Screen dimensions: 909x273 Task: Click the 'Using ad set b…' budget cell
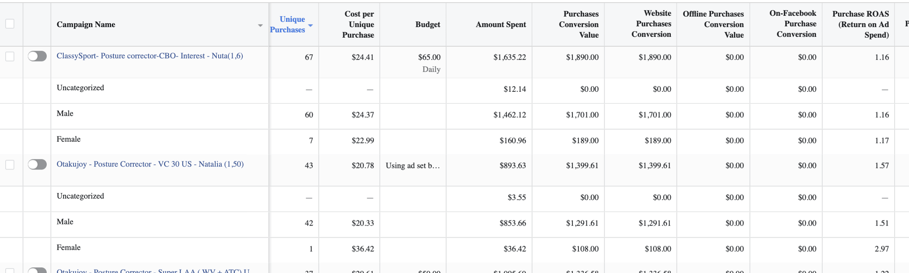click(x=413, y=165)
